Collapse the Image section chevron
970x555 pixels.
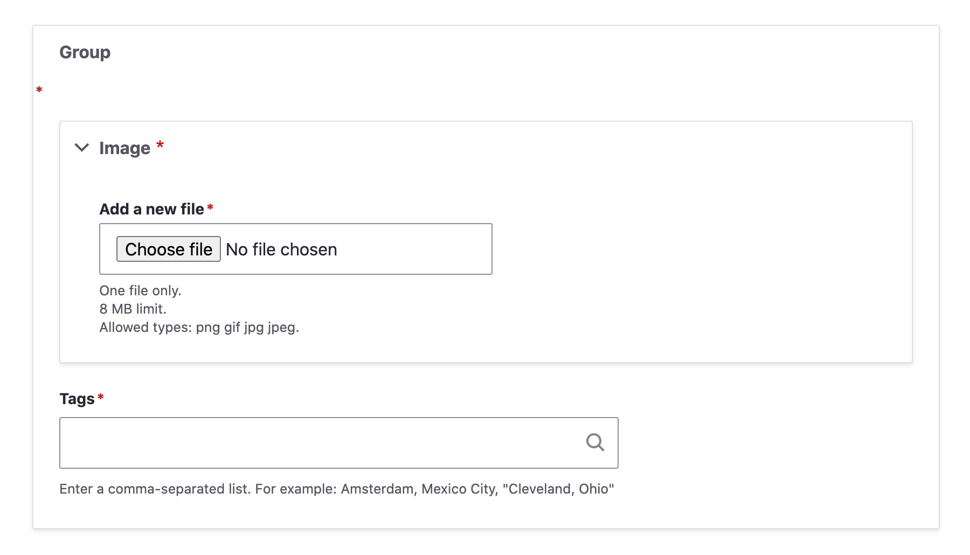point(82,148)
